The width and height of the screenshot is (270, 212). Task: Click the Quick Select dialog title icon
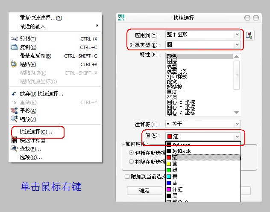pyautogui.click(x=121, y=17)
